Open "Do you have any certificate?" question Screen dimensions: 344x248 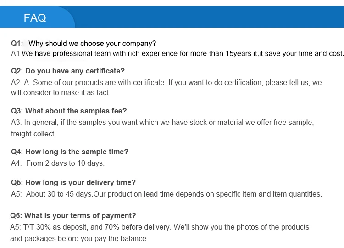coord(75,71)
